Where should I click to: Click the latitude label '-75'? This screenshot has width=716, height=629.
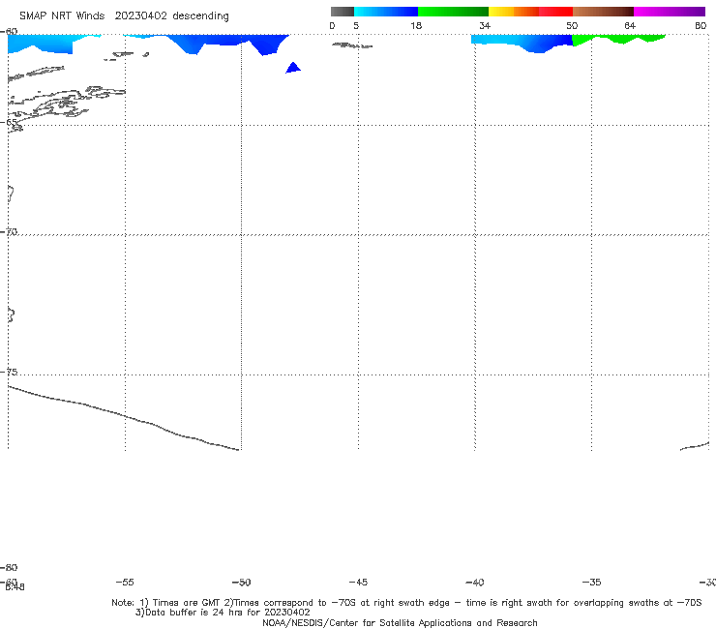click(x=9, y=372)
